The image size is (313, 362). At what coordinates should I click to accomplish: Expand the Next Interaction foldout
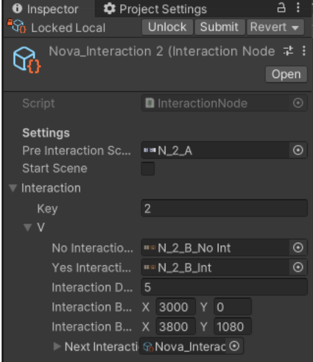coord(57,346)
